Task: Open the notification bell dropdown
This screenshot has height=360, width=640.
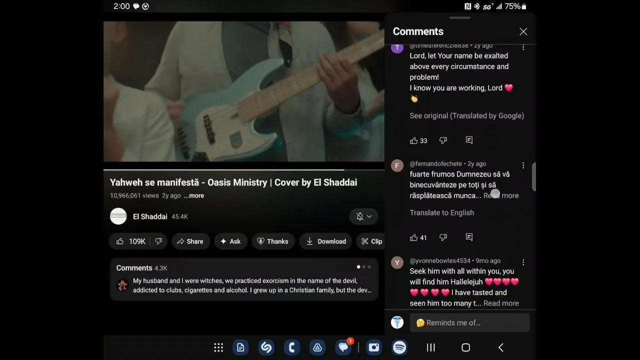Action: pos(364,216)
